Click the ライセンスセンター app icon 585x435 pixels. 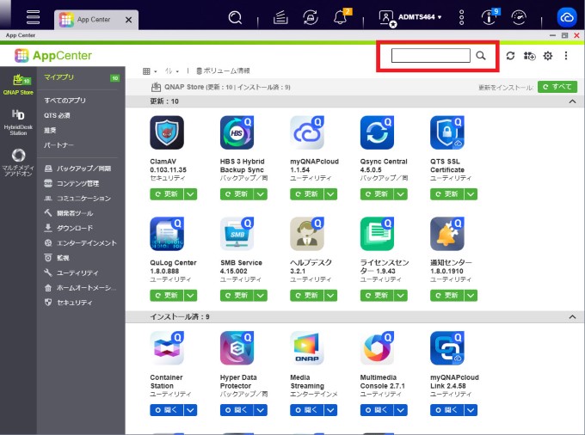point(377,234)
